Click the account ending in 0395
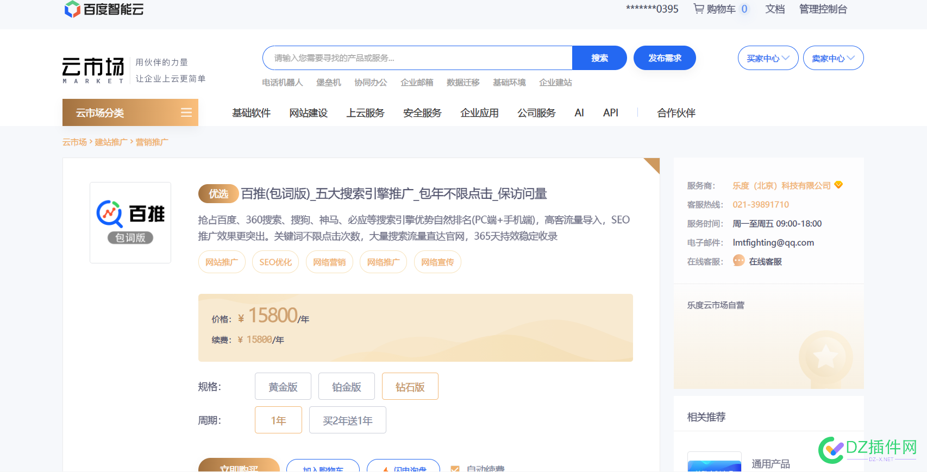The width and height of the screenshot is (927, 472). [x=652, y=9]
